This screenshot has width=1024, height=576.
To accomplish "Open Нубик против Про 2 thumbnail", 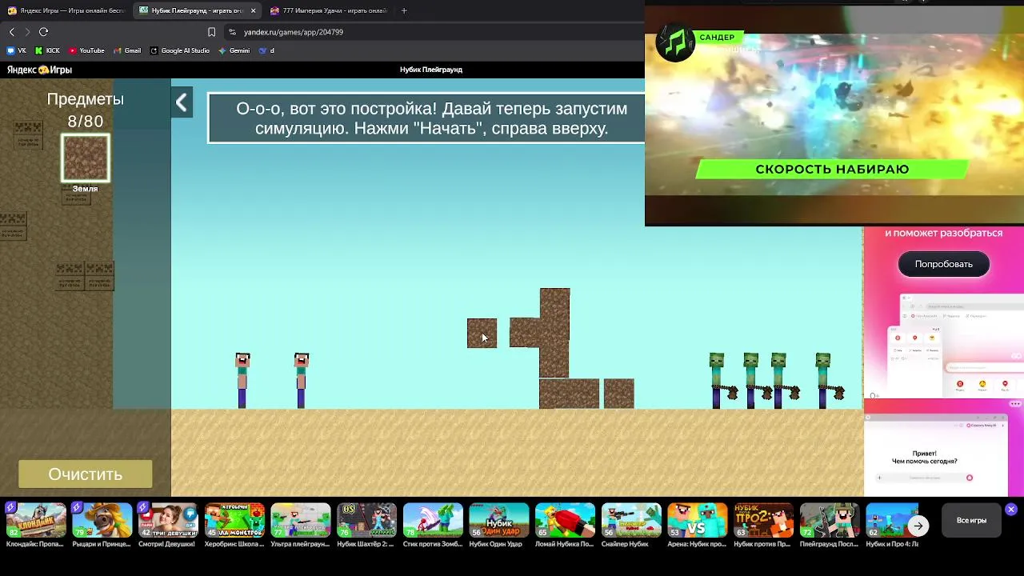I will [764, 521].
